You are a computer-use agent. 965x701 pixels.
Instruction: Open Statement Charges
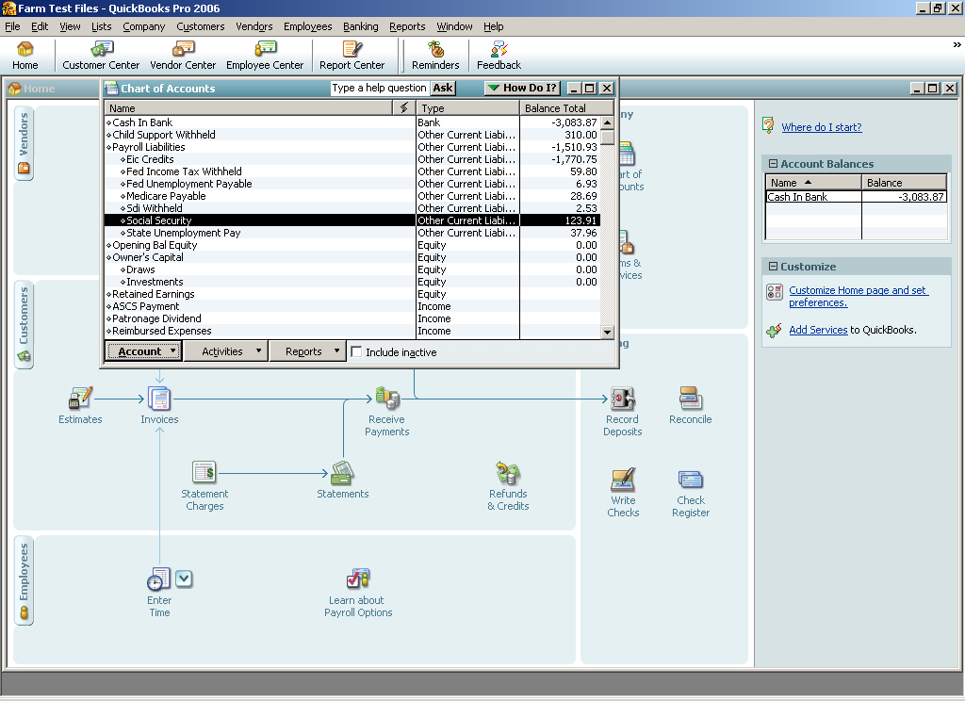coord(204,473)
